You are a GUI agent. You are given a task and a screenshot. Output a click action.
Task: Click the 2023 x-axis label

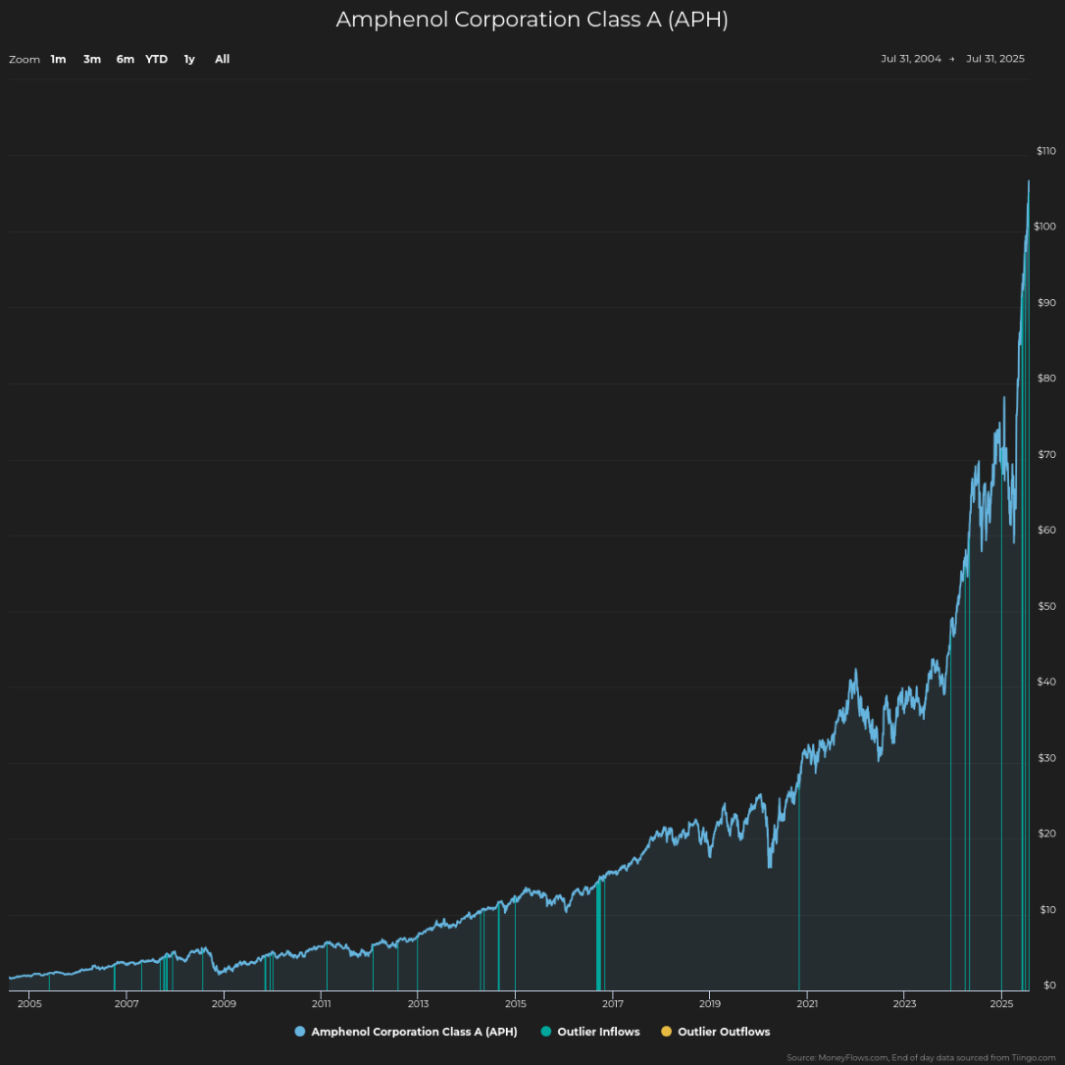pyautogui.click(x=904, y=1003)
